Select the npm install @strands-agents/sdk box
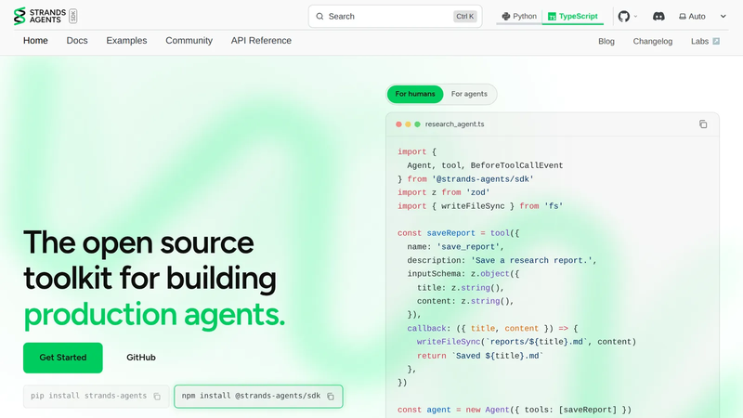 click(258, 397)
